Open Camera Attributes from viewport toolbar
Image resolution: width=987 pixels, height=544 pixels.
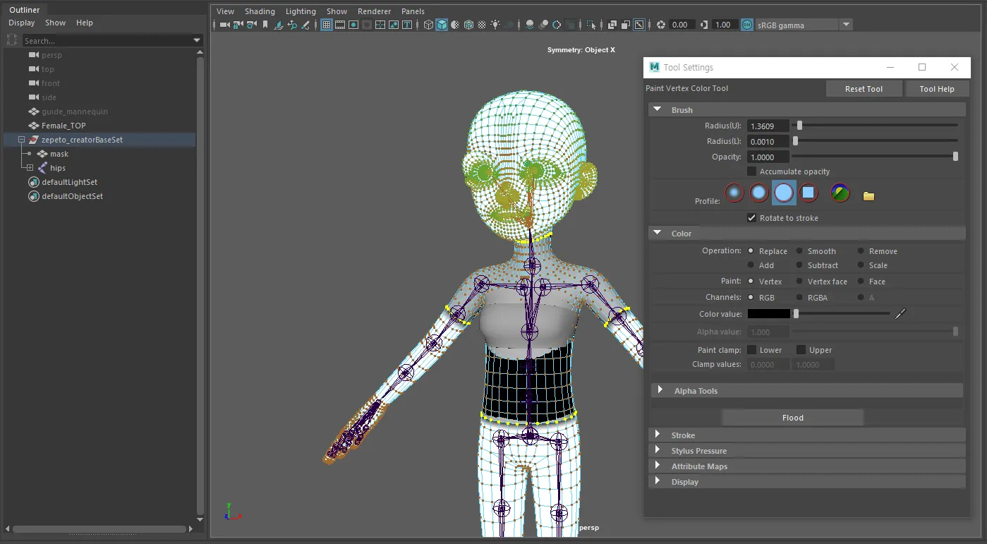coord(252,25)
